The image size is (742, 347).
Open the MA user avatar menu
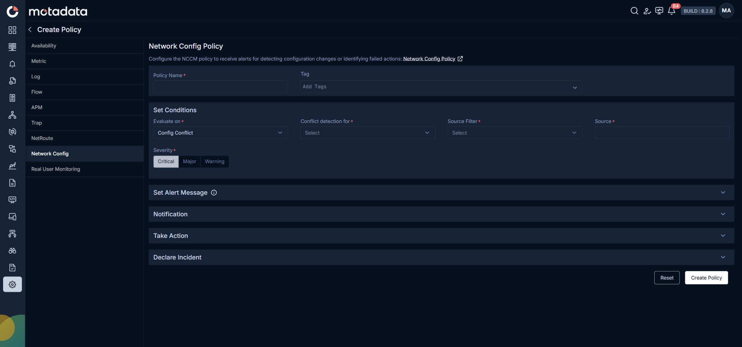tap(726, 11)
